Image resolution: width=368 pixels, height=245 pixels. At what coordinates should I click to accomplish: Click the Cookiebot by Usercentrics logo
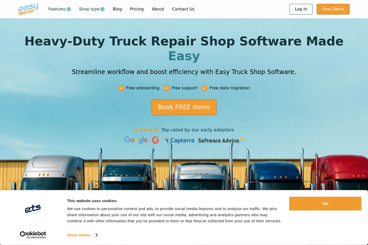[33, 235]
